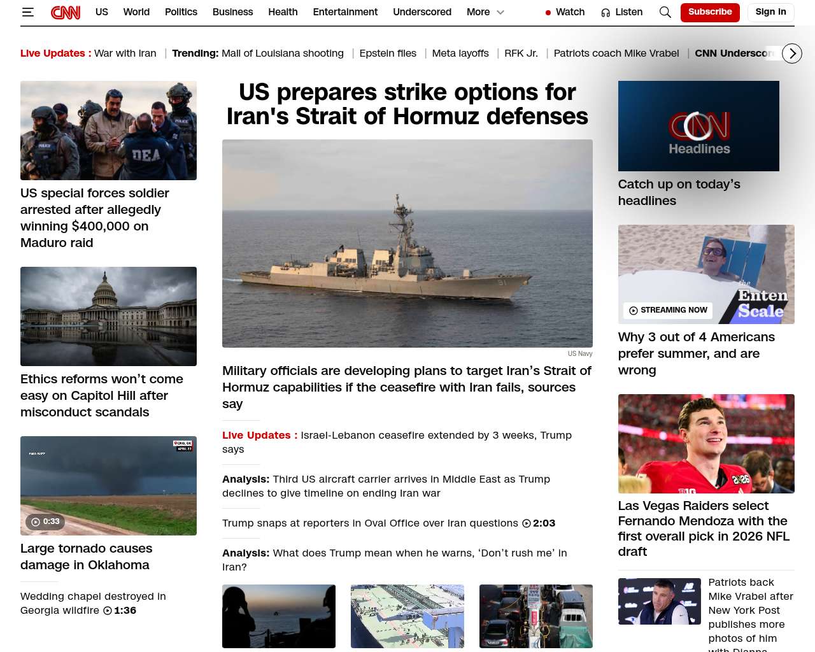
Task: Open the Epstein files trending link
Action: [x=387, y=53]
